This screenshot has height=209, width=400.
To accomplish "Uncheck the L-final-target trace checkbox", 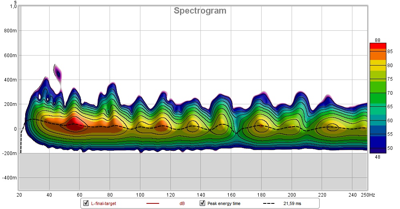I will tap(86, 203).
